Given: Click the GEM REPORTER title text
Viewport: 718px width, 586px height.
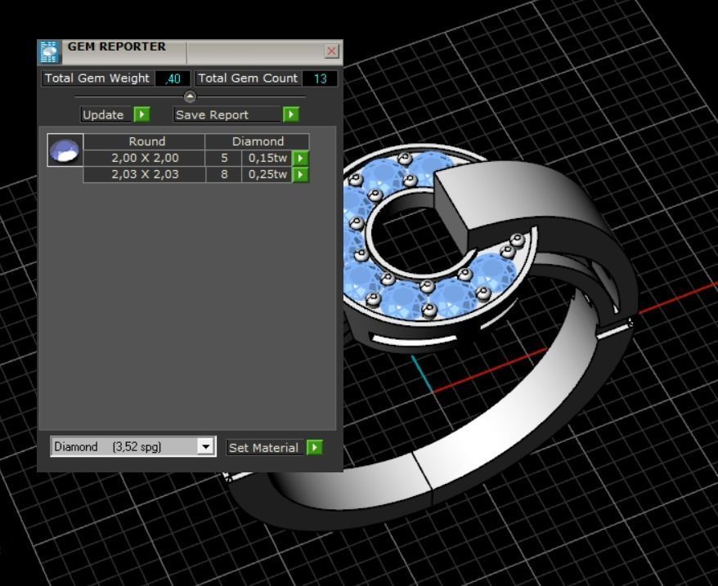Looking at the screenshot, I should pos(117,47).
